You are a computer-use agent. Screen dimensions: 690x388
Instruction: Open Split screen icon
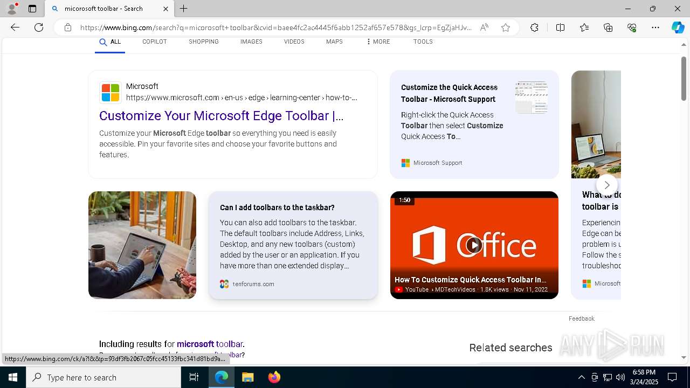[x=560, y=27]
